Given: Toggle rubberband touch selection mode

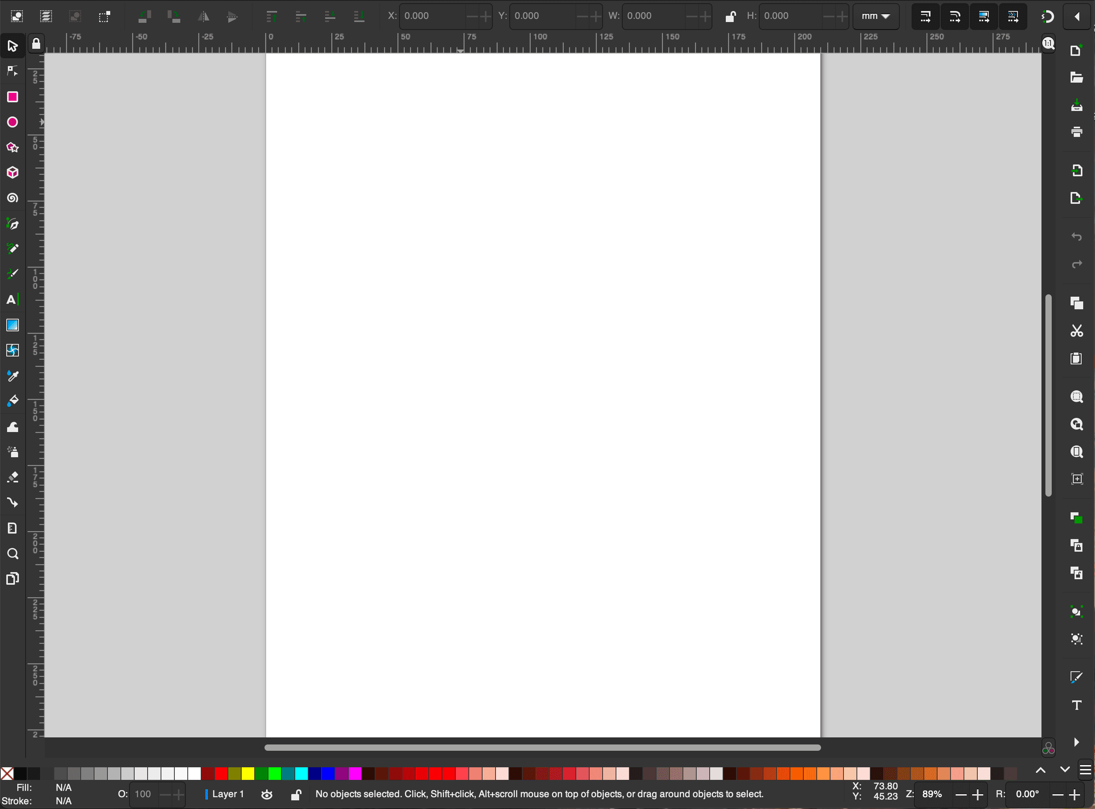Looking at the screenshot, I should (104, 17).
